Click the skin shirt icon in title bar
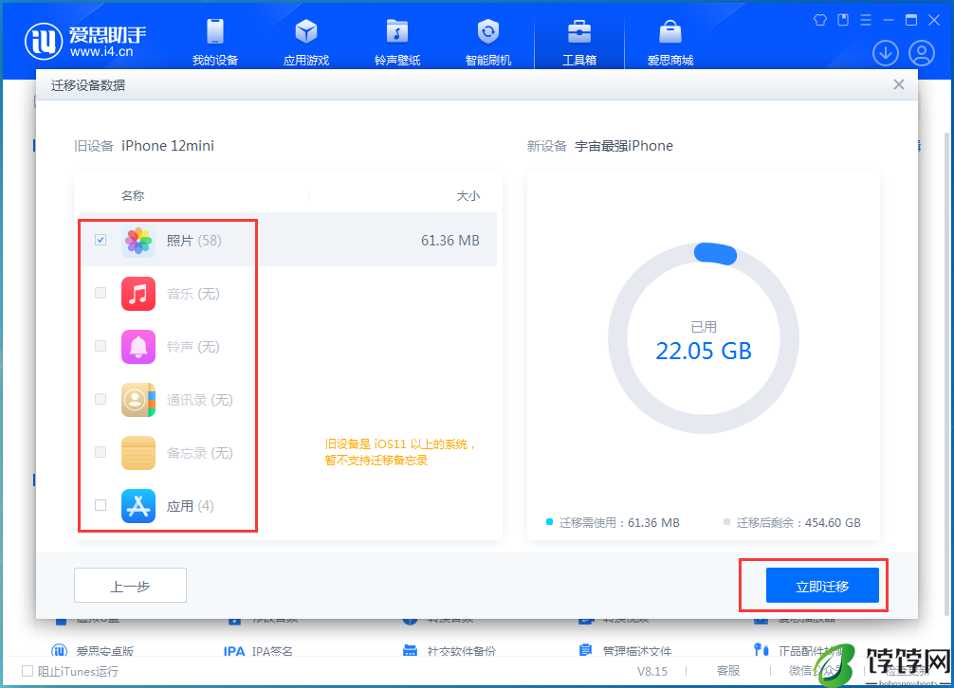The image size is (954, 688). tap(820, 20)
